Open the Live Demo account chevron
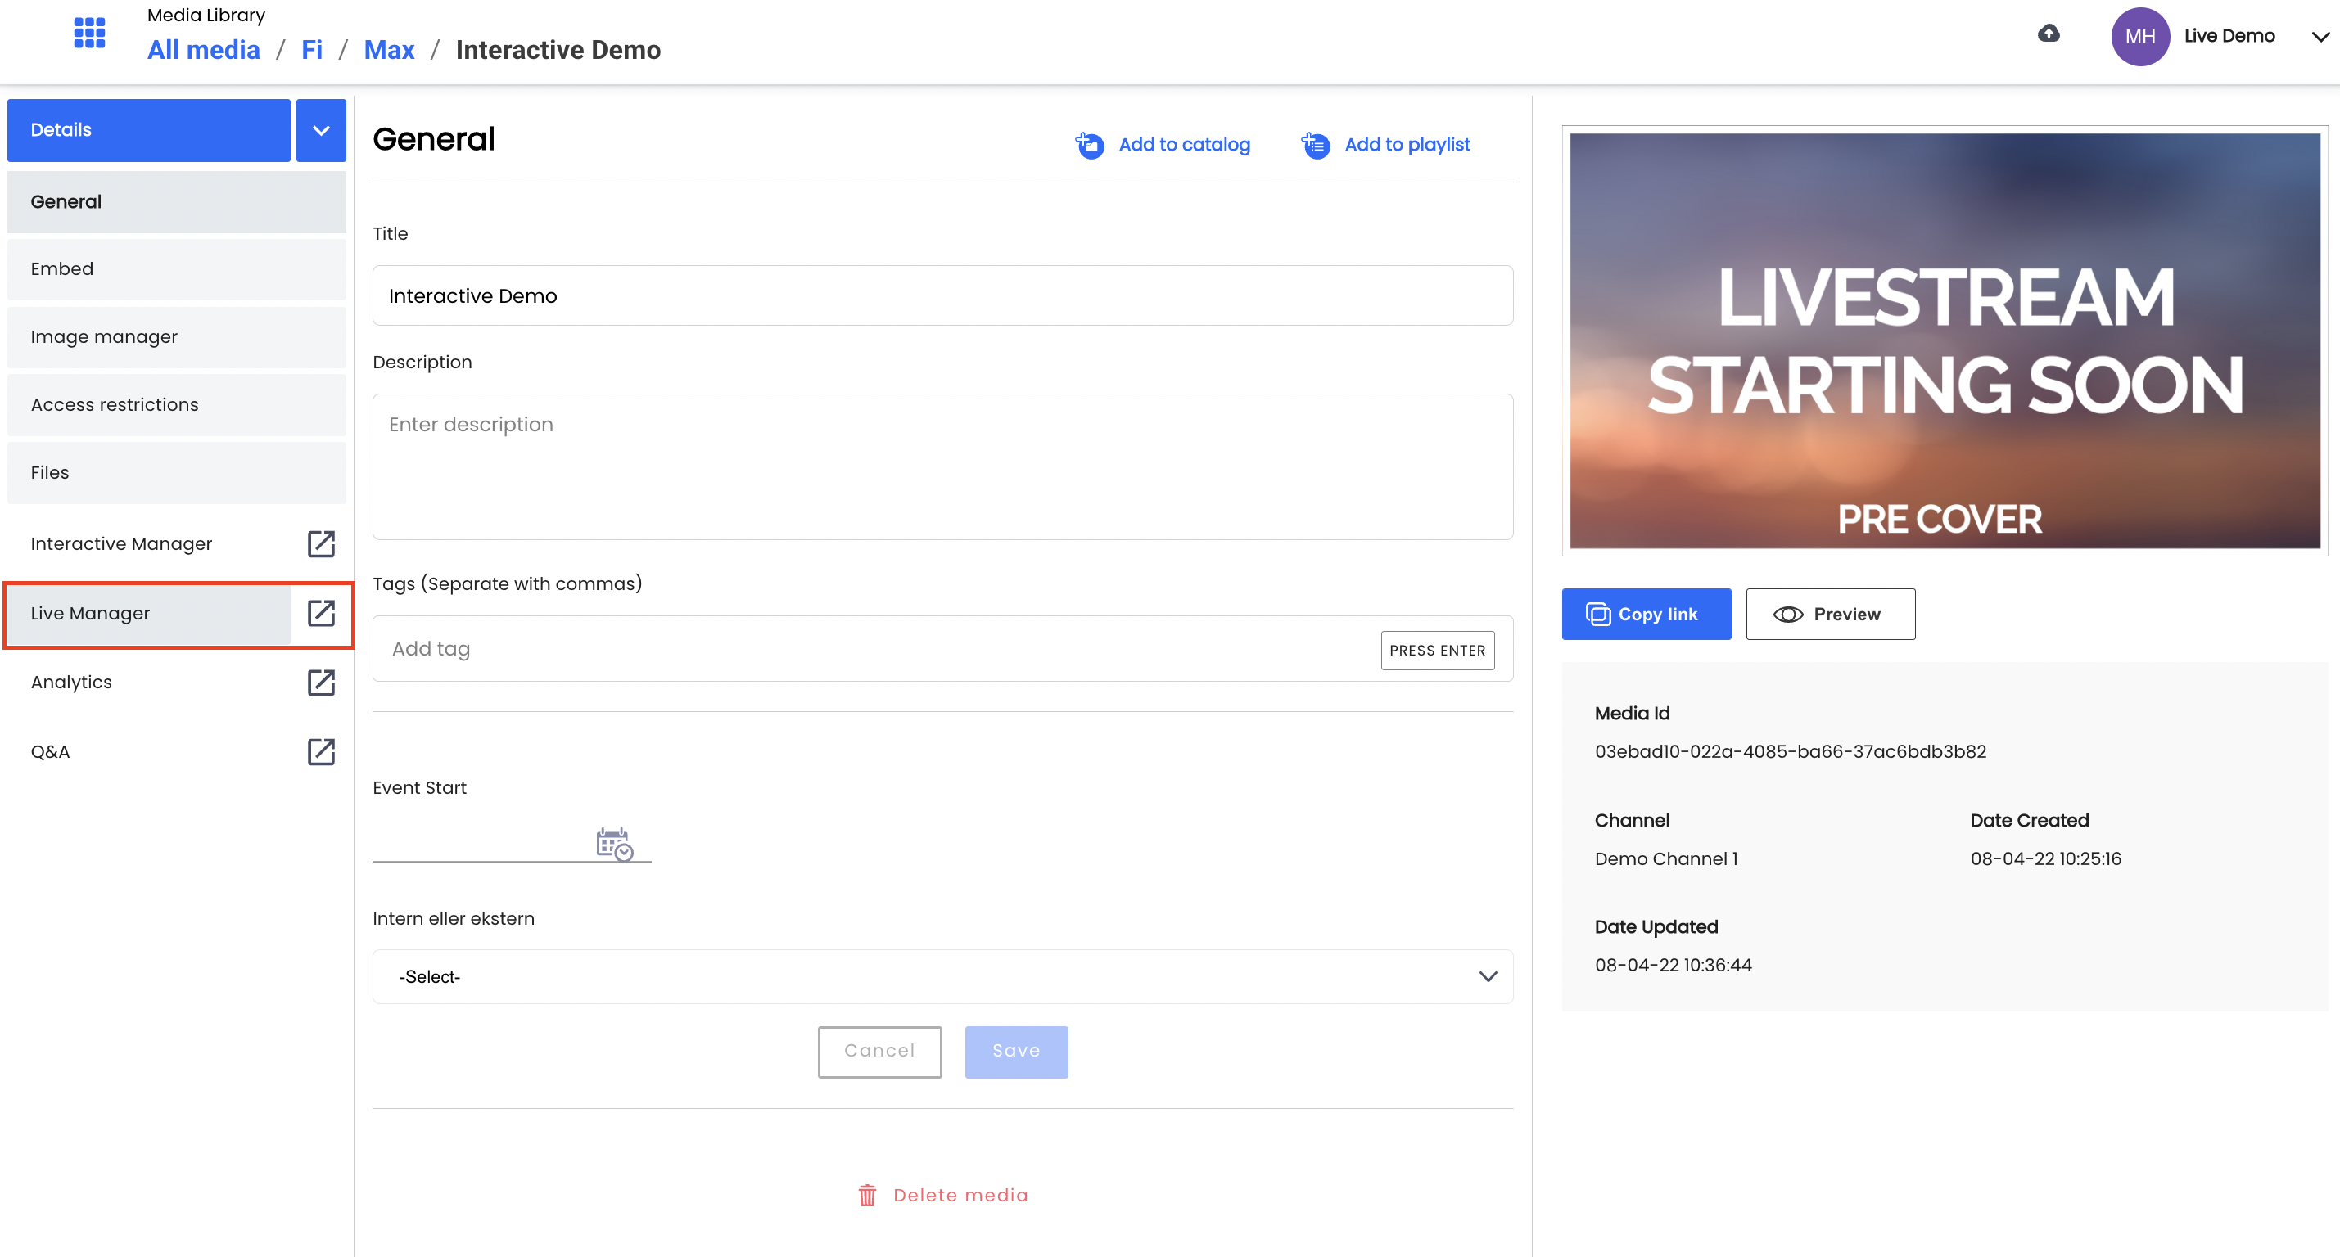The width and height of the screenshot is (2340, 1257). [x=2321, y=38]
